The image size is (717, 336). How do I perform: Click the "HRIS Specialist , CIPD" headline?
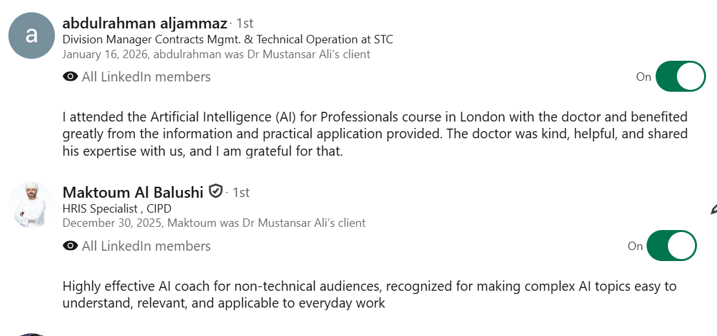point(117,208)
